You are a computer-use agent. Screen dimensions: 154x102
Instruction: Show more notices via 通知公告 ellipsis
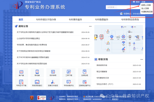coord(90,26)
